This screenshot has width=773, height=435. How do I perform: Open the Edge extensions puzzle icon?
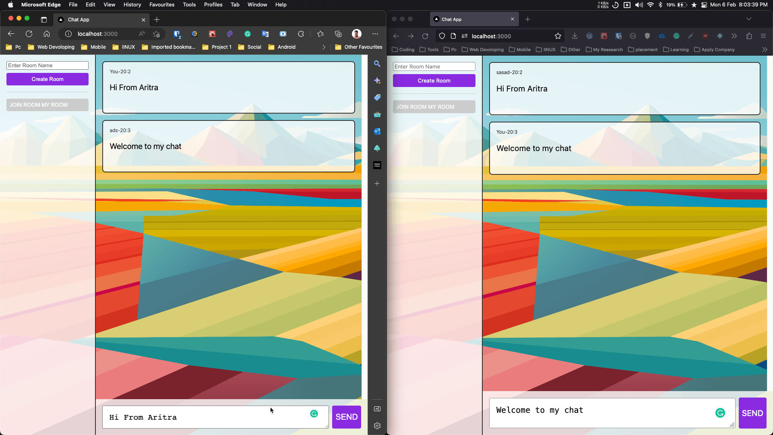tap(301, 34)
